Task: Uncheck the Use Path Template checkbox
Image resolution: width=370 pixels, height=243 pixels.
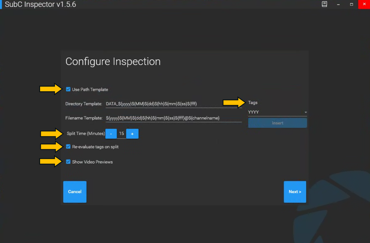Action: [x=68, y=90]
